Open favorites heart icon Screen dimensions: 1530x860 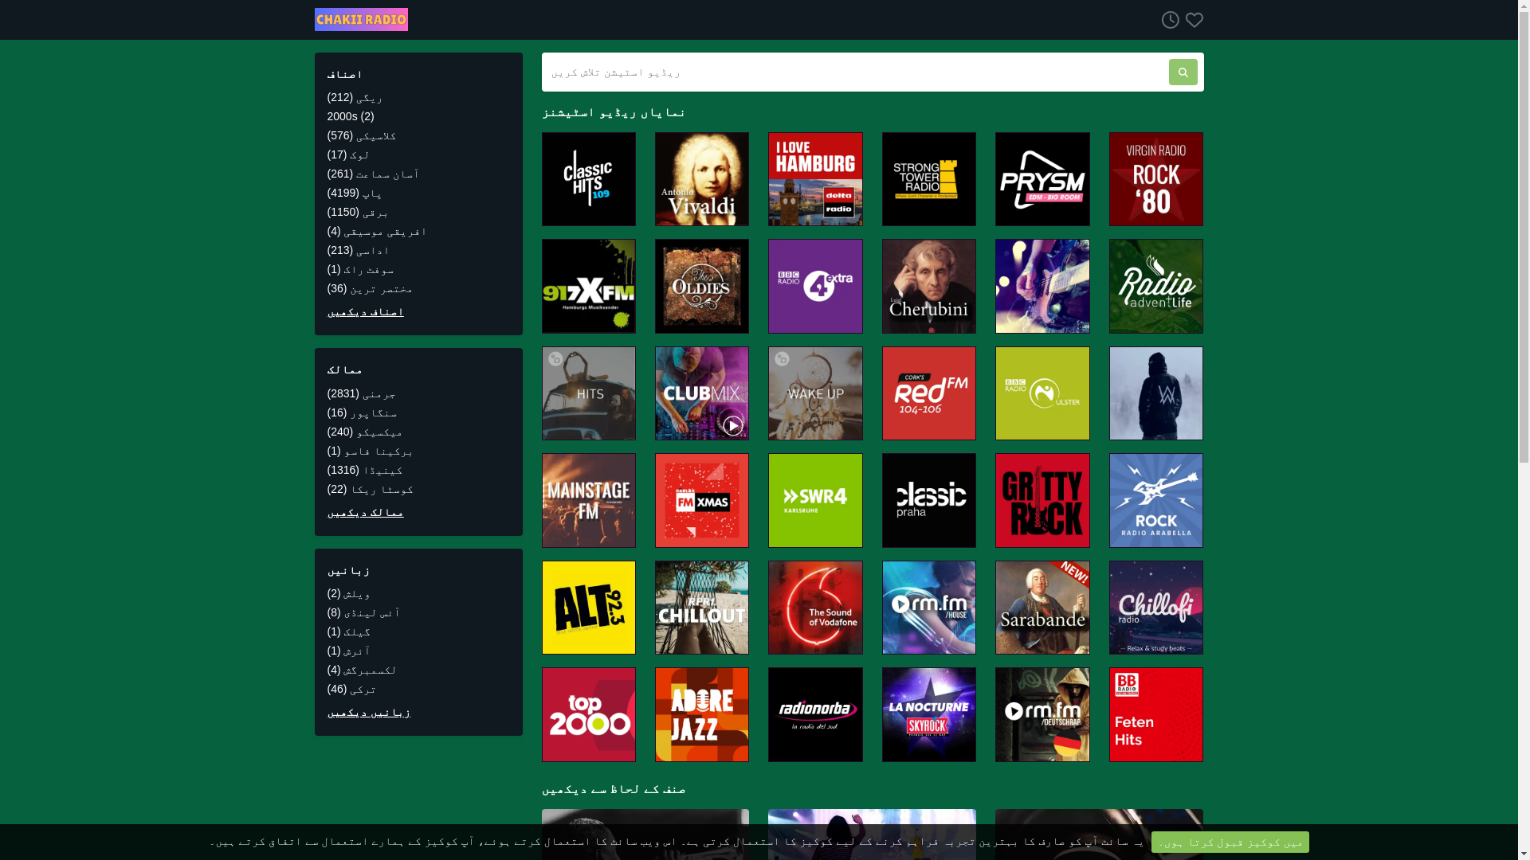pos(1194,20)
